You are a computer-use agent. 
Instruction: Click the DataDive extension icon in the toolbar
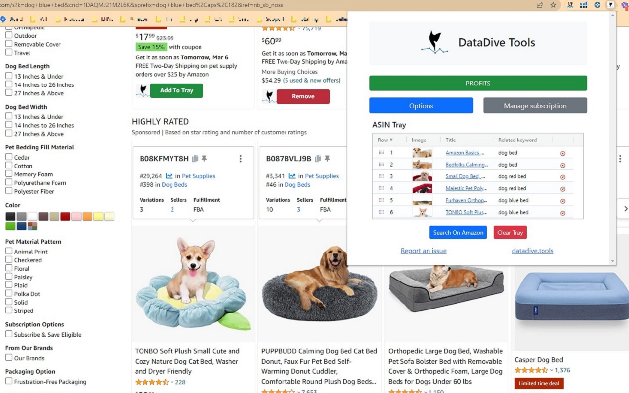point(610,5)
